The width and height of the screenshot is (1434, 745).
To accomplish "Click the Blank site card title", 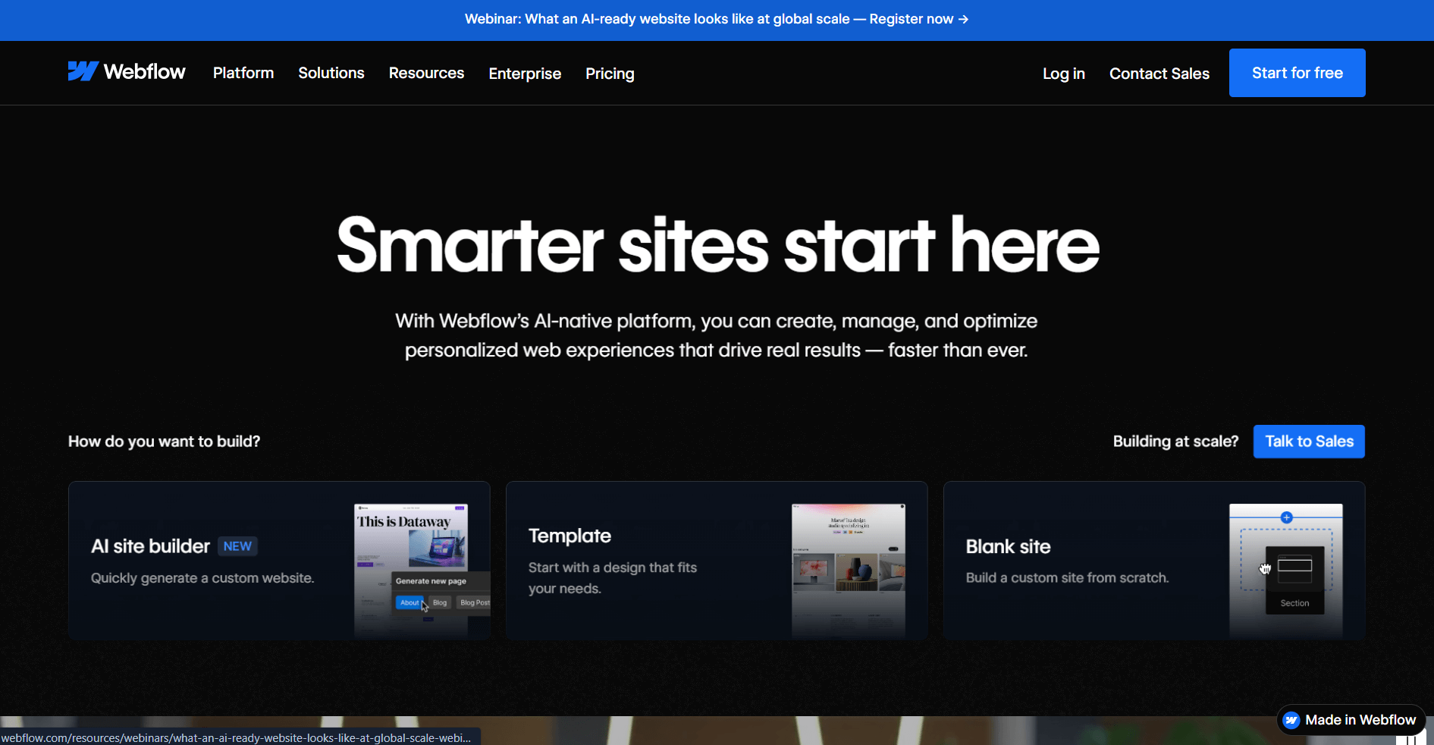I will coord(1008,546).
